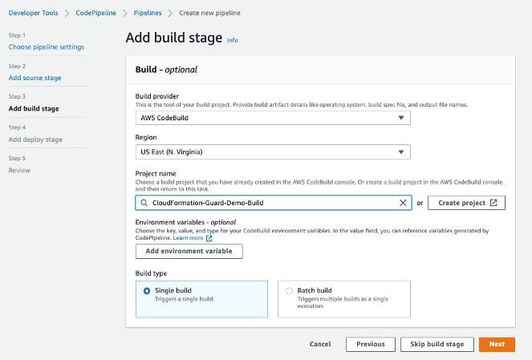Click the Batch build tile description

click(343, 302)
